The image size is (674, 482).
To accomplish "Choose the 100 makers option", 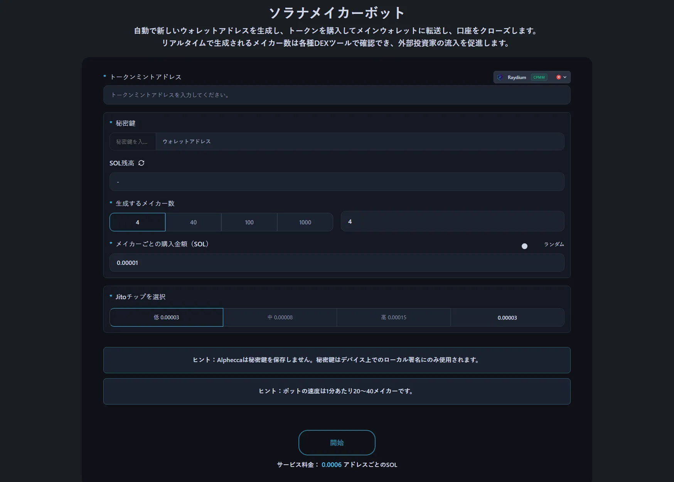I will click(249, 222).
